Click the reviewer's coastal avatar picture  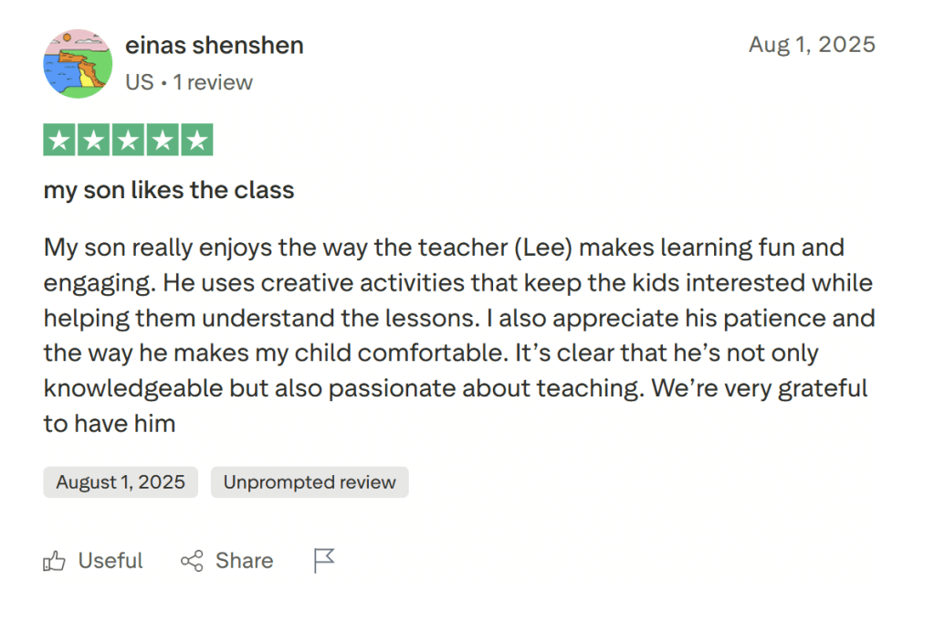78,64
